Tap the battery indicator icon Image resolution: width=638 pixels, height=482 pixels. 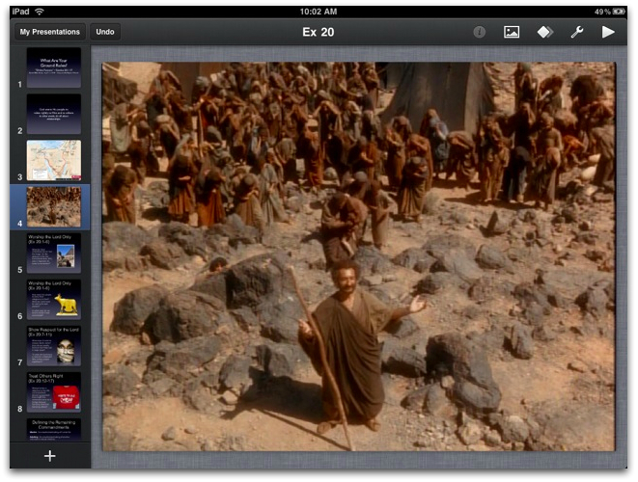619,12
